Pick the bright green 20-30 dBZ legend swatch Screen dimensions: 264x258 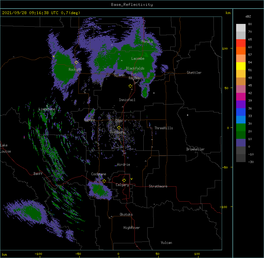[241, 127]
